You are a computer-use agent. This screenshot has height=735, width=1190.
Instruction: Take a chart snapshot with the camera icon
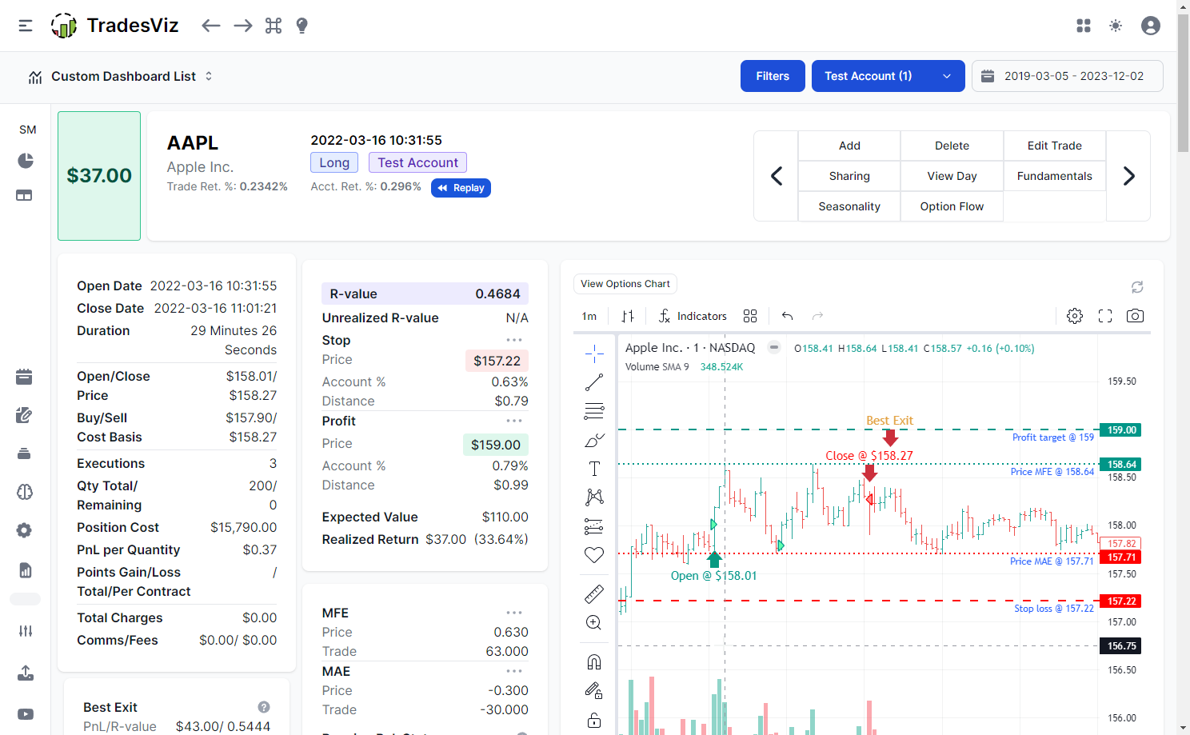point(1135,315)
